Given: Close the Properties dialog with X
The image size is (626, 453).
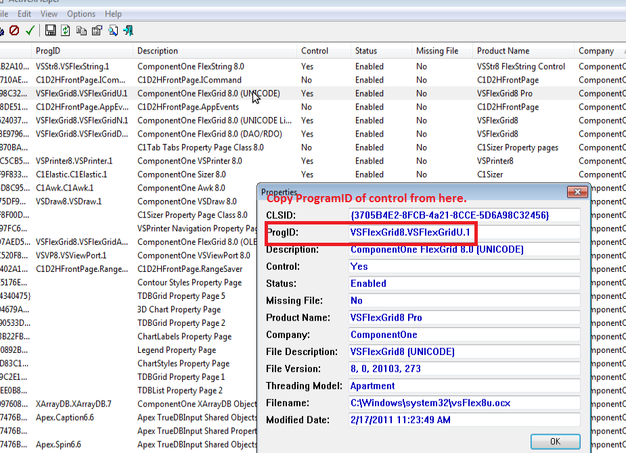Looking at the screenshot, I should click(577, 192).
